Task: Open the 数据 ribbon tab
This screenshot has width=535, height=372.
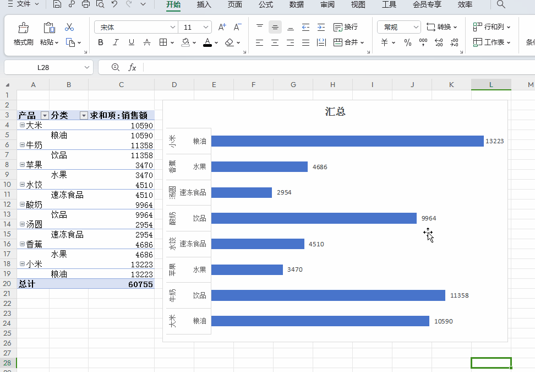Action: (x=297, y=4)
